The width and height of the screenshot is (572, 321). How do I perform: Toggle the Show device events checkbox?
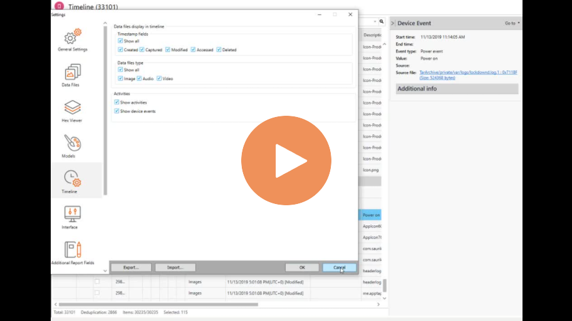tap(117, 111)
